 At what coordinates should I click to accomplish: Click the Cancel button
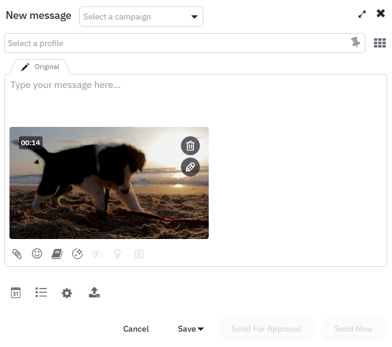coord(136,329)
